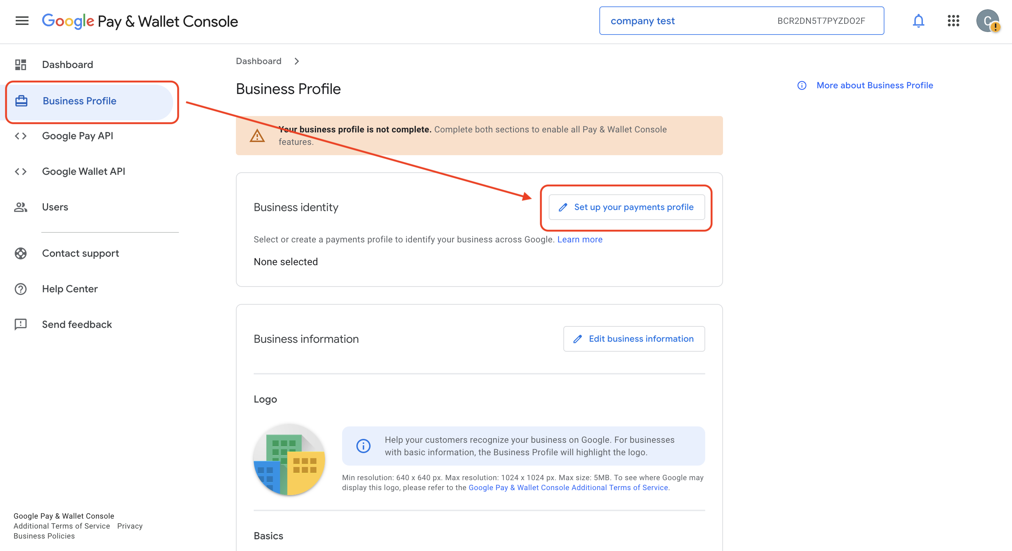Click the Users people icon
This screenshot has width=1012, height=551.
click(x=20, y=207)
